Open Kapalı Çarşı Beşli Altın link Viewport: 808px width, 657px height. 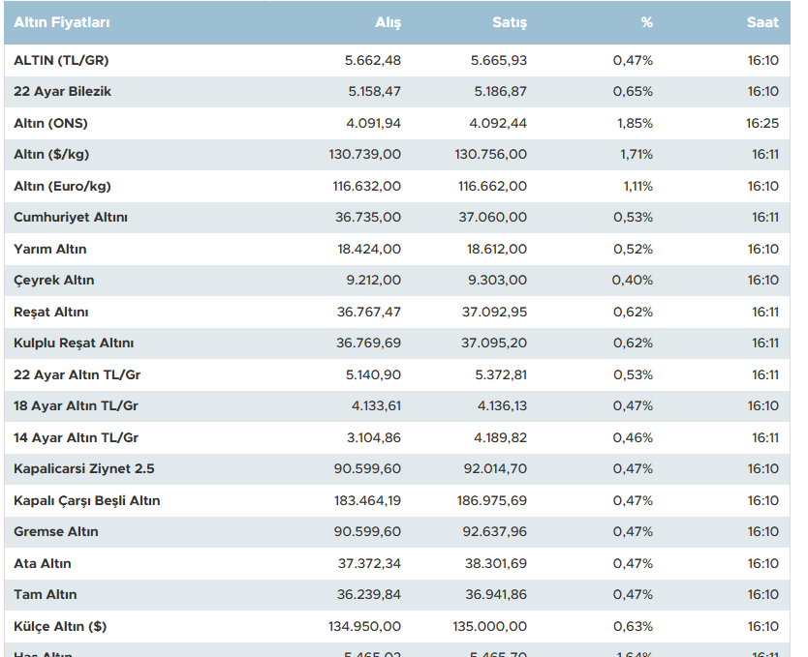(x=87, y=500)
